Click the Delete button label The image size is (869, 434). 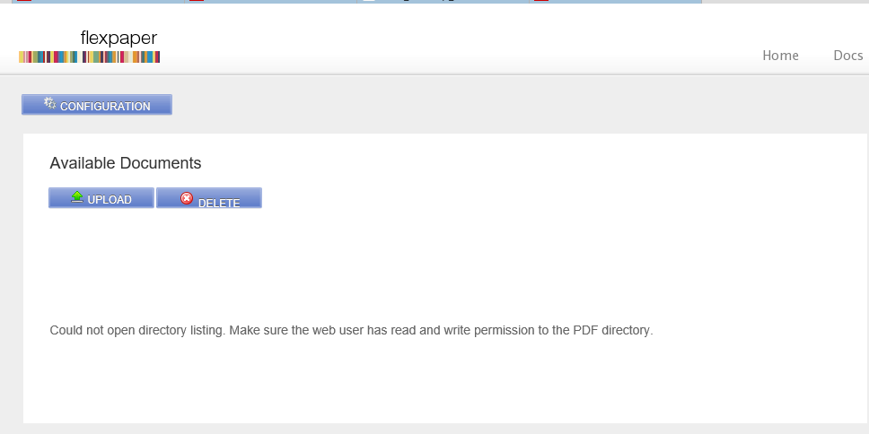click(219, 204)
